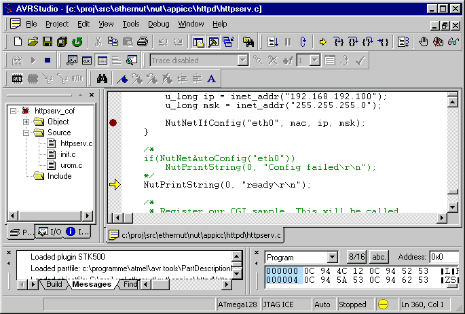Open the watch window glasses icon
This screenshot has width=465, height=314.
72,60
